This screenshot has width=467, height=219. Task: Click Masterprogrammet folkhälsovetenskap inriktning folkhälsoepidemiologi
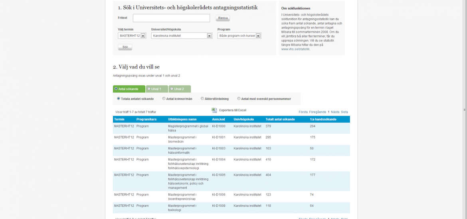tap(188, 163)
